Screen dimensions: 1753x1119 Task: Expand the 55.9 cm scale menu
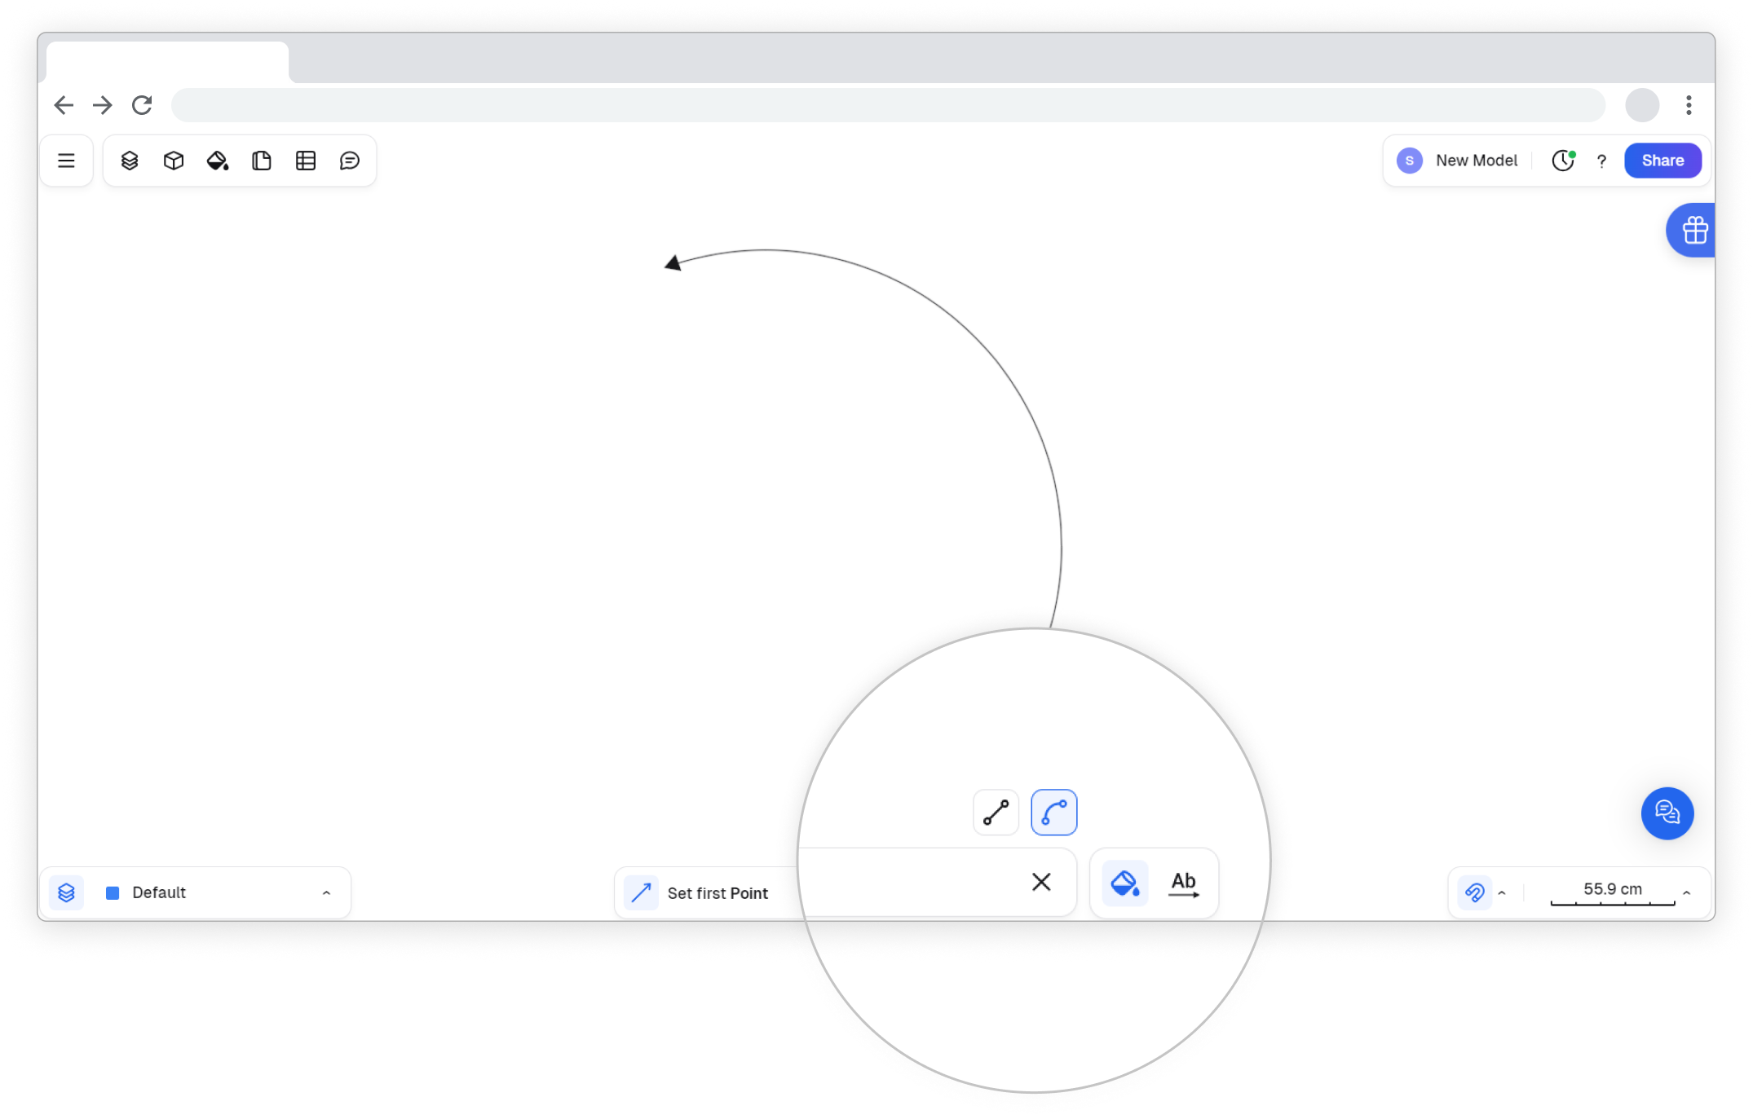tap(1686, 893)
